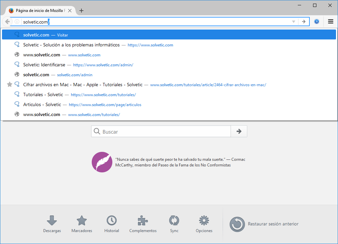Choose 'Solvetic - Solución a los problemas informáticos'
The height and width of the screenshot is (244, 338).
(x=169, y=45)
